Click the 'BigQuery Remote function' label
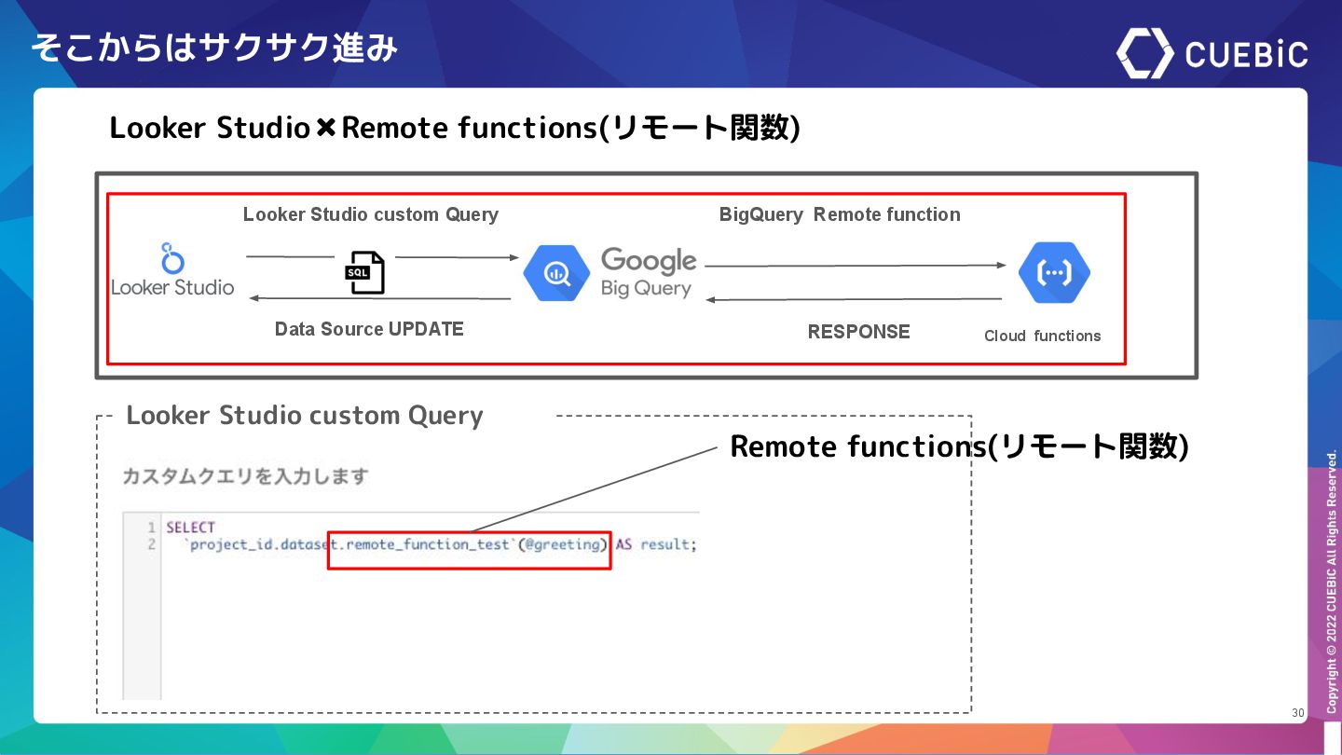This screenshot has height=755, width=1342. (840, 214)
